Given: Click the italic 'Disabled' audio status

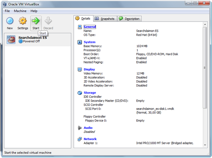Looking at the screenshot, I should [x=89, y=132].
